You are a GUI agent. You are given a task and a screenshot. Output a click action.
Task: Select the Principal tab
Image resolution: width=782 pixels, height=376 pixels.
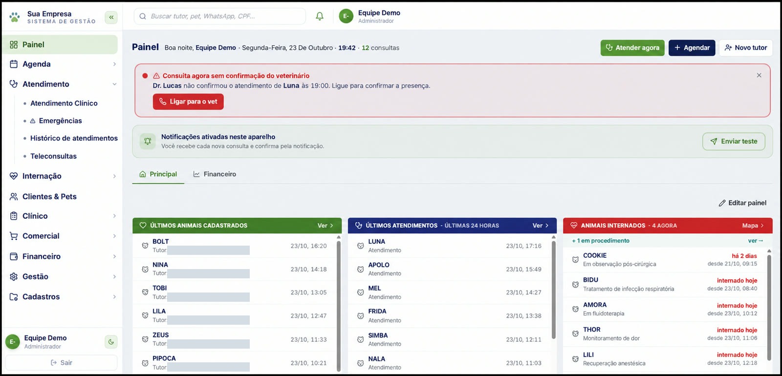pyautogui.click(x=158, y=174)
